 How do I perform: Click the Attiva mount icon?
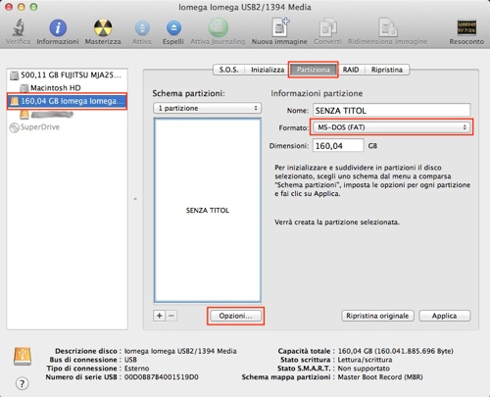tap(142, 28)
